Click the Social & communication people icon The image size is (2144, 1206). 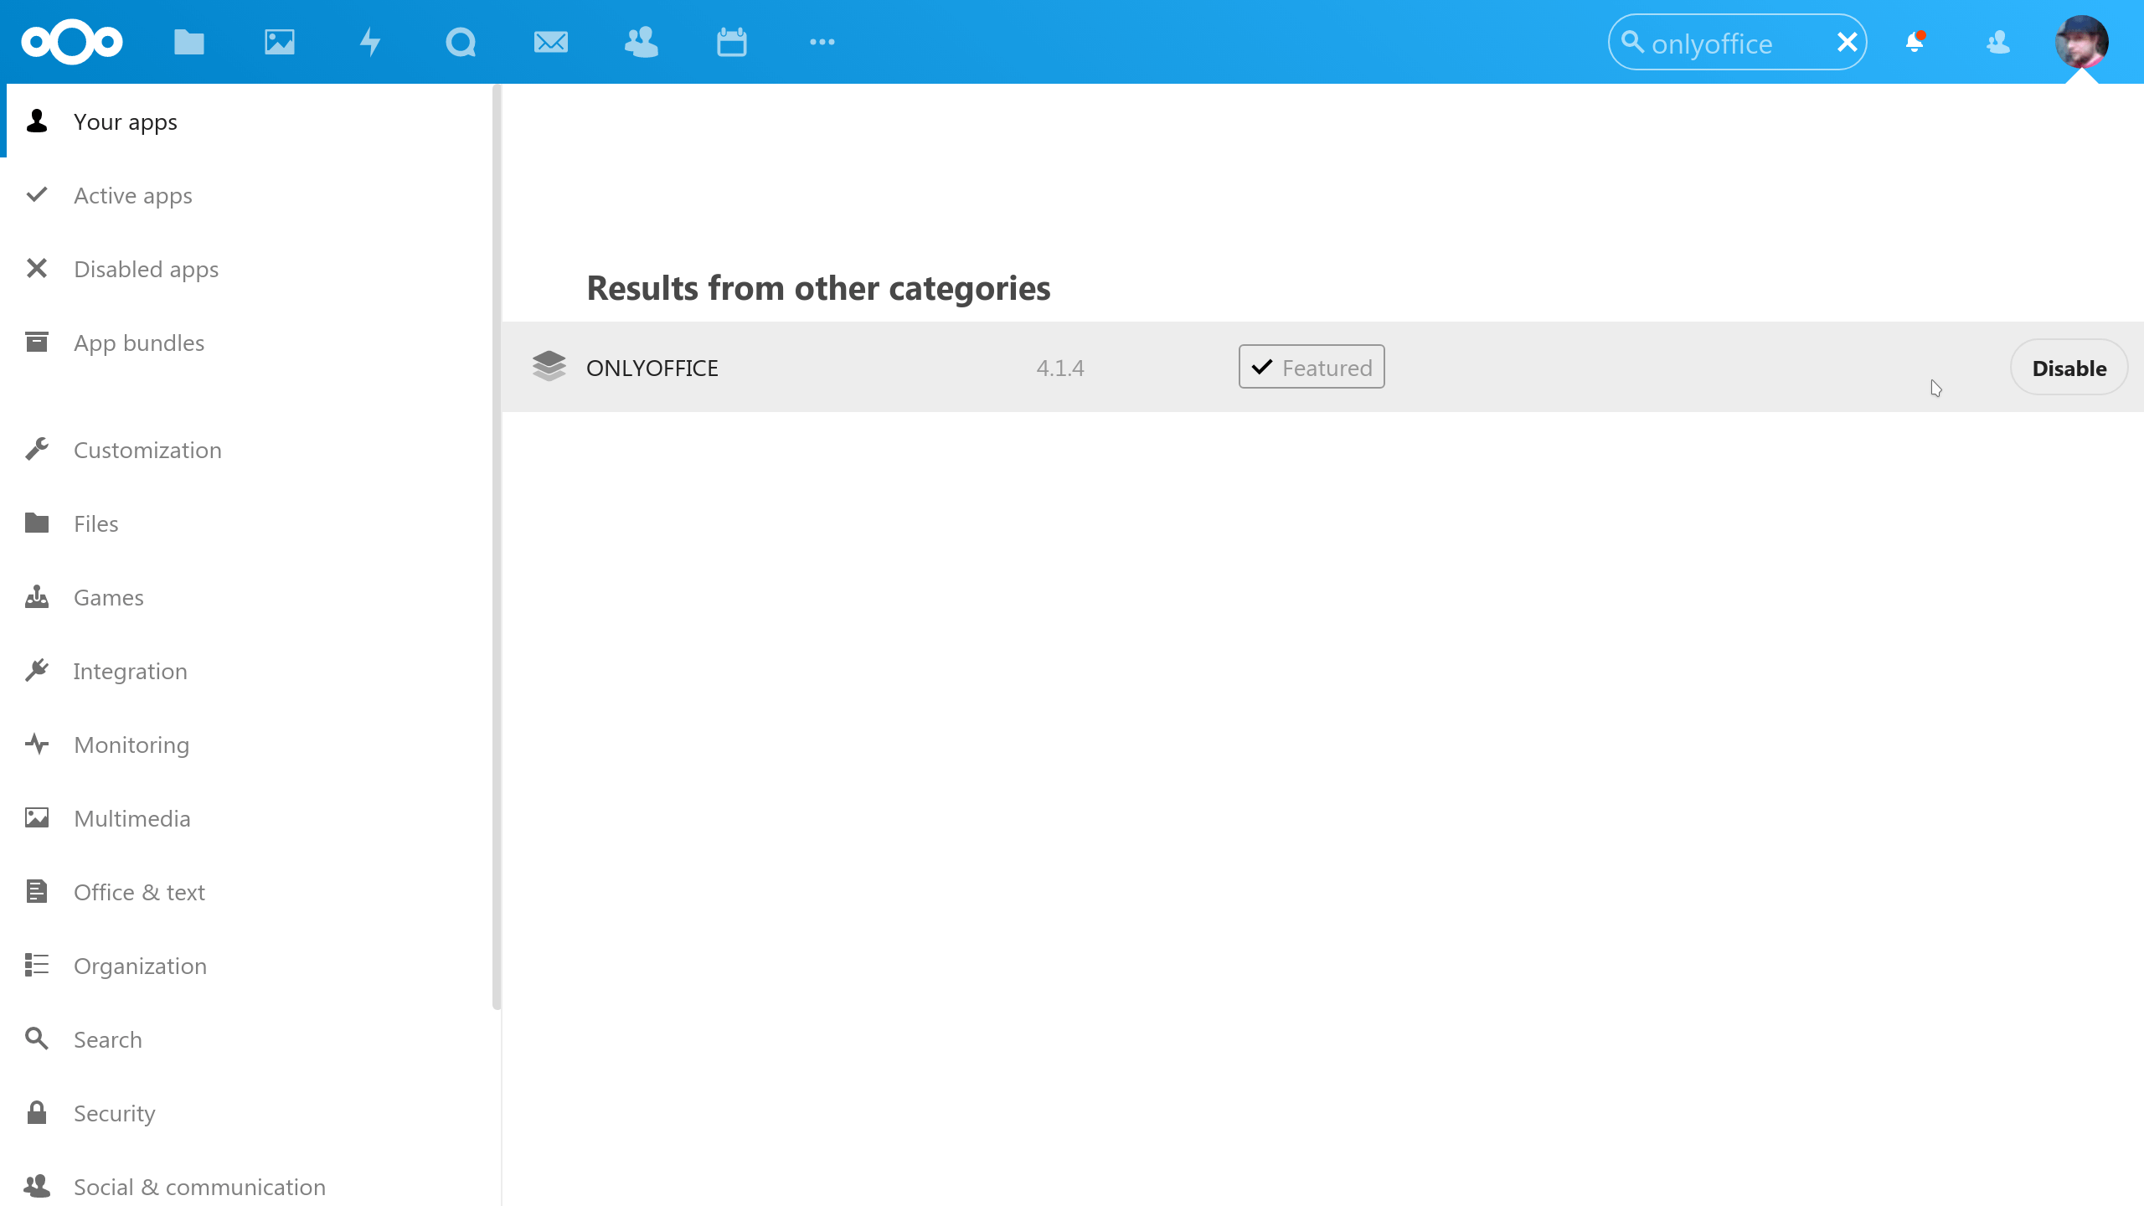37,1186
